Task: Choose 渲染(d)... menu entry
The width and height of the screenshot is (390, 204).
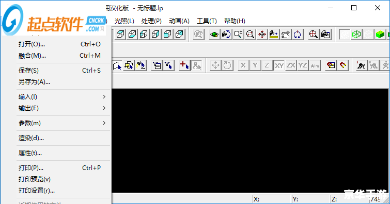Action: 63,138
